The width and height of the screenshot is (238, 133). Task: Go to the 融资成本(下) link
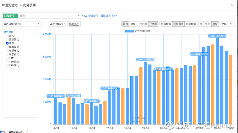click(x=107, y=16)
